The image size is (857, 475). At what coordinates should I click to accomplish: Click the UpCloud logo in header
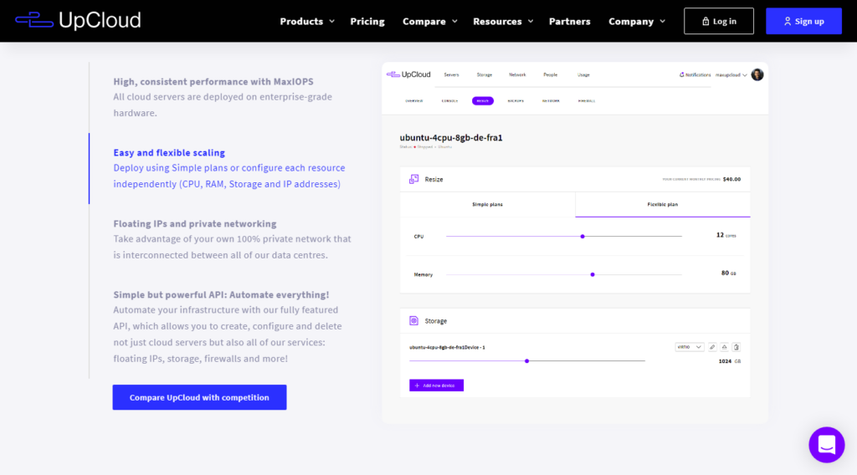click(78, 21)
